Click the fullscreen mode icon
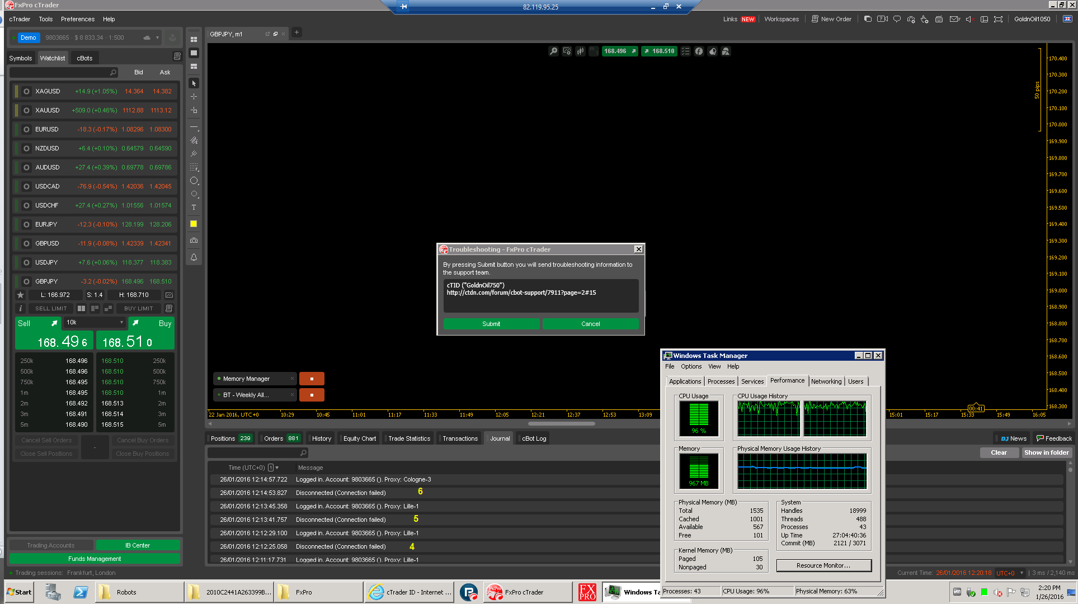 pos(998,19)
